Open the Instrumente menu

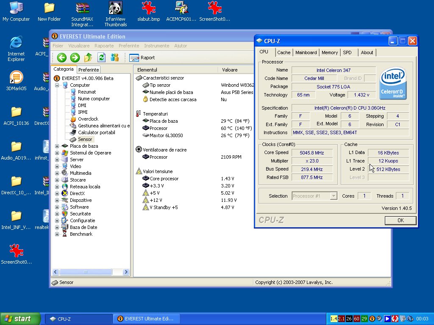157,46
